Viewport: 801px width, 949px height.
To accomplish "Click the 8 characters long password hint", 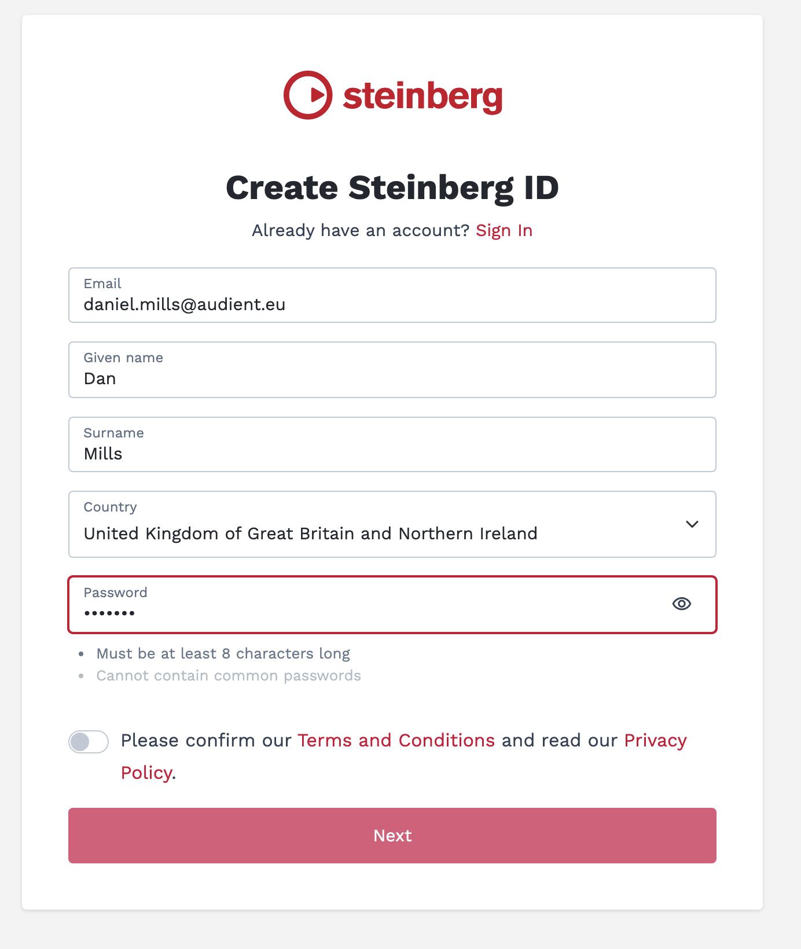I will [223, 654].
